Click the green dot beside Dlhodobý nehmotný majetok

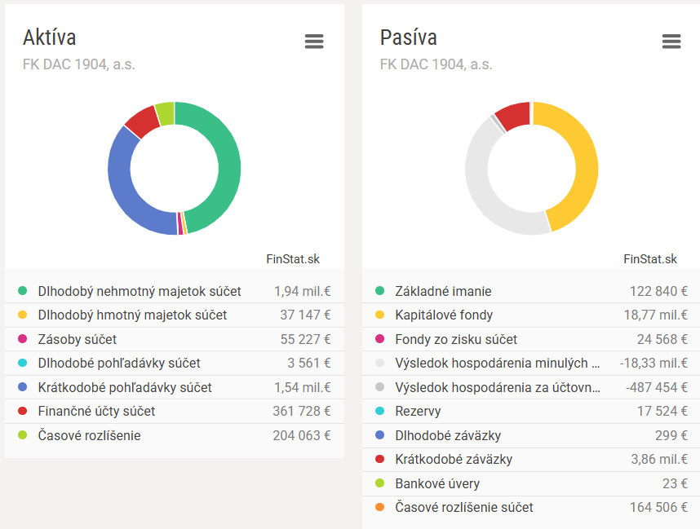pyautogui.click(x=23, y=291)
